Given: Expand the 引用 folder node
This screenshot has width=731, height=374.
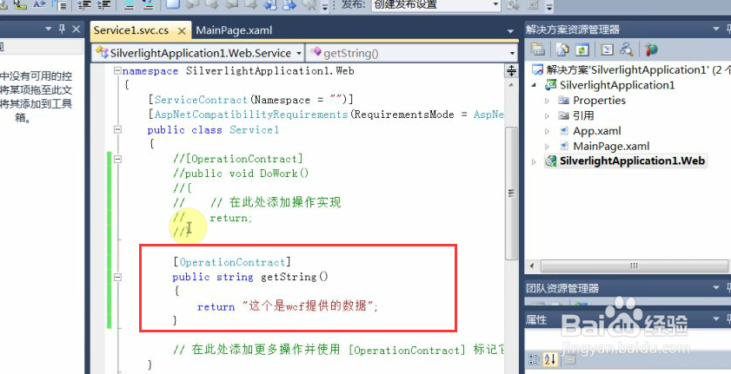Looking at the screenshot, I should [x=548, y=115].
